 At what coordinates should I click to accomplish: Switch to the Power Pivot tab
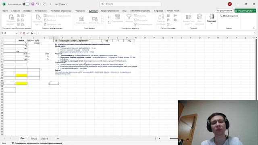tap(173, 11)
